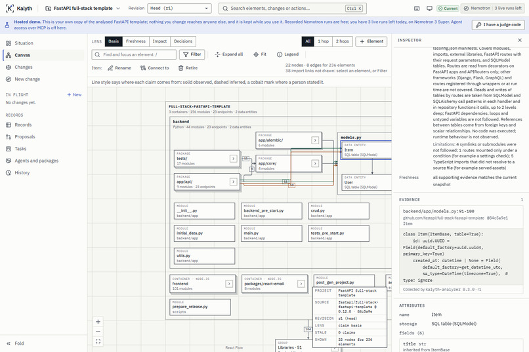Expand the app/alembic/ package chevron
529x352 pixels.
[315, 140]
